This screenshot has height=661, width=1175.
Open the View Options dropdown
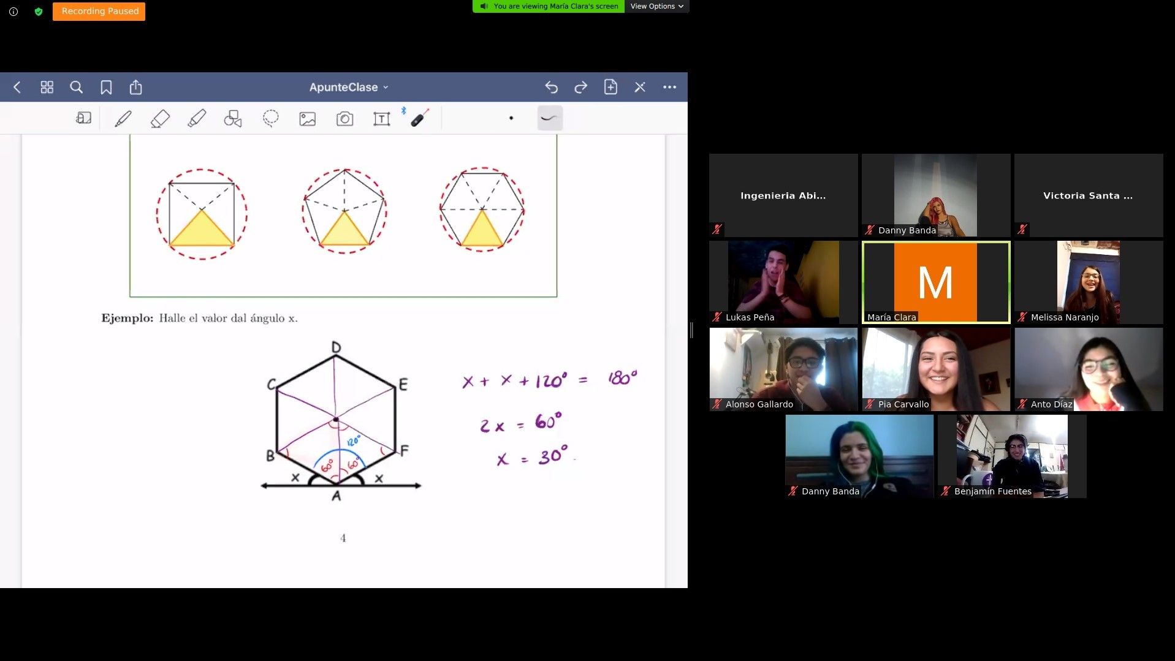(x=656, y=6)
